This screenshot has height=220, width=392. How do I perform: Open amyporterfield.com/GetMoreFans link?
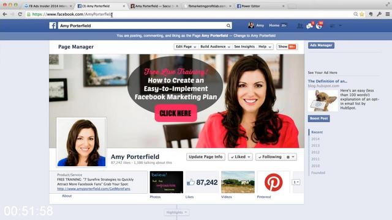94,189
